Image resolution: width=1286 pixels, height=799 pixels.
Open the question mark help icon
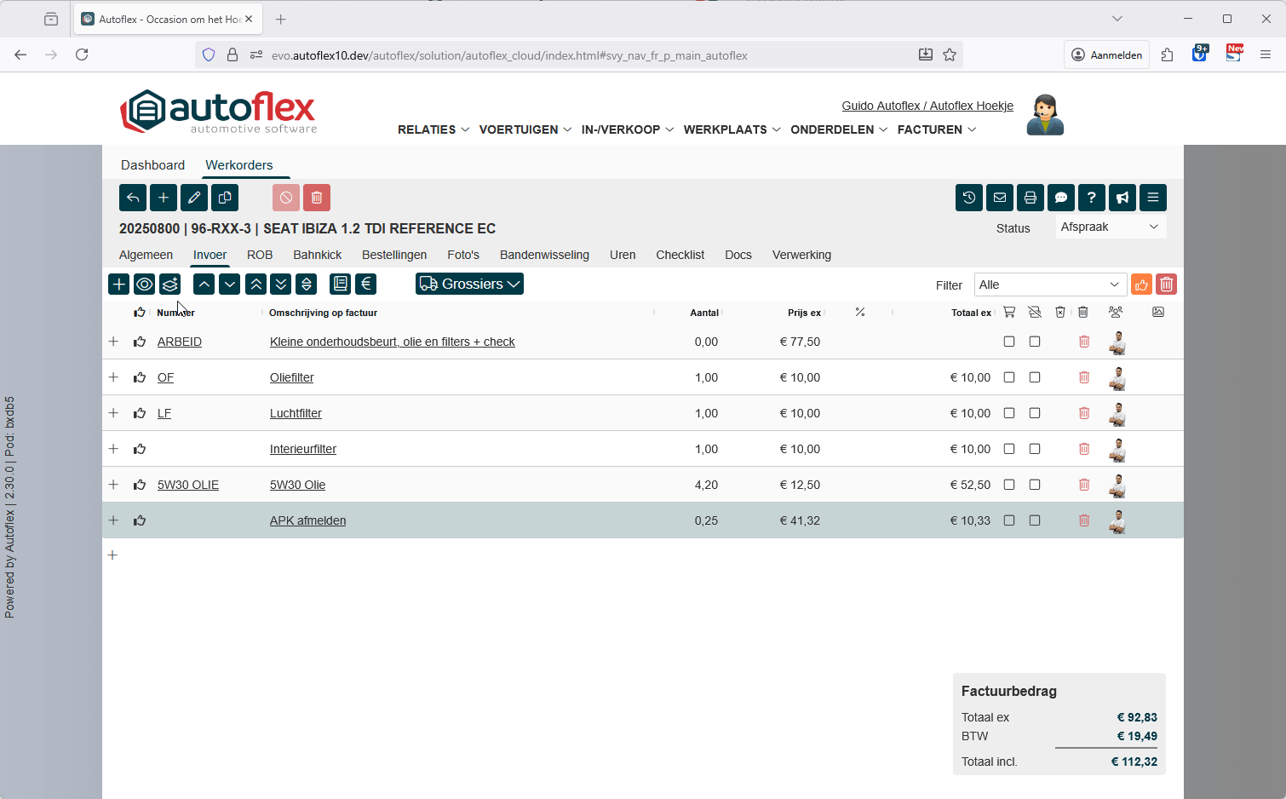click(x=1092, y=198)
